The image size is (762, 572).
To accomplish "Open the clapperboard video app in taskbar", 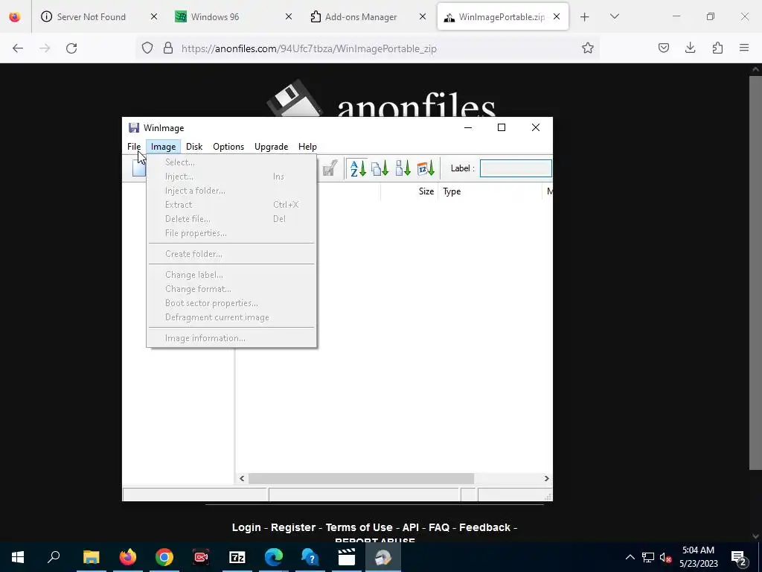I will click(x=347, y=557).
